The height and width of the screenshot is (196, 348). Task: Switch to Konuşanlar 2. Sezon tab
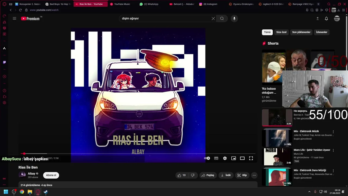coord(28,4)
